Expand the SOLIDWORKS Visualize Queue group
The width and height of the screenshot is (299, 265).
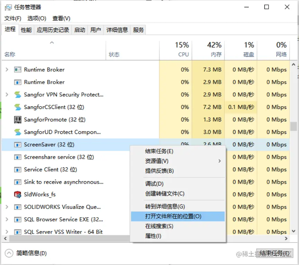(7, 207)
